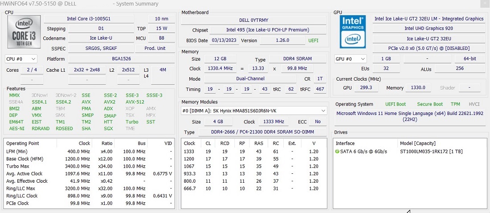This screenshot has height=213, width=490.
Task: Click the green SATA drive status icon
Action: (337, 152)
